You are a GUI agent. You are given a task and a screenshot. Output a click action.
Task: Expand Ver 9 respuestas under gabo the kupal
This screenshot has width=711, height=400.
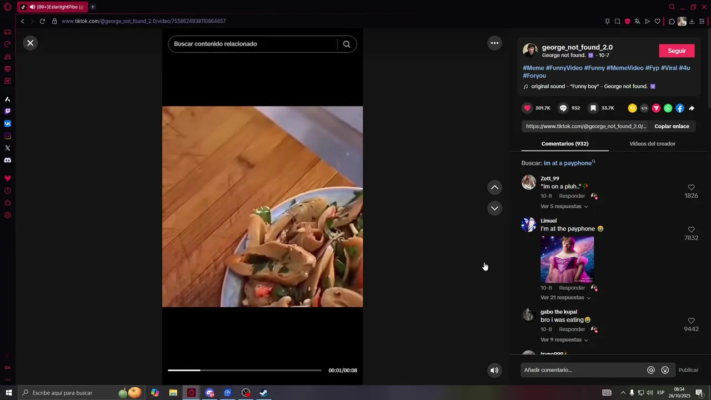564,339
